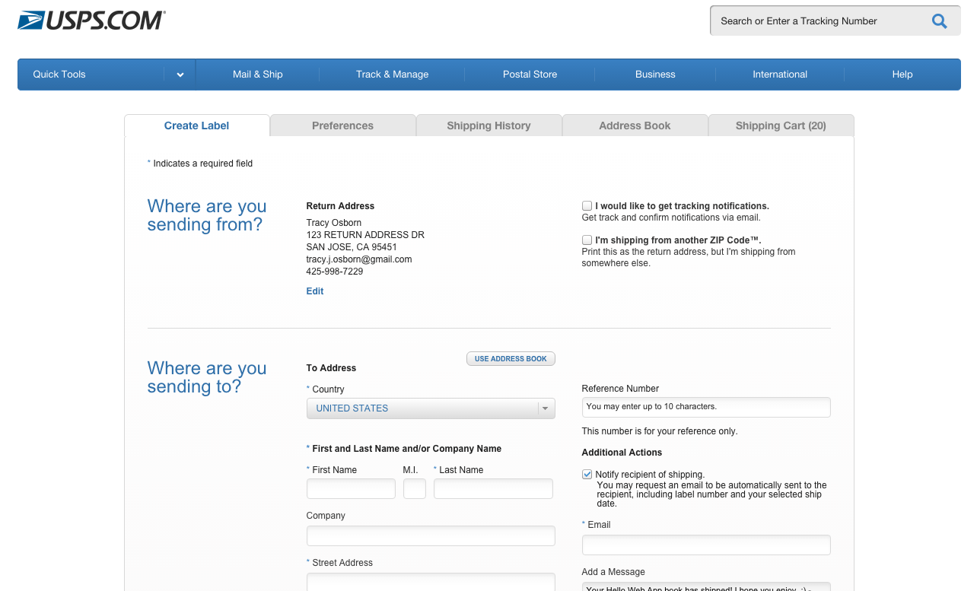
Task: Click the M.I. input field
Action: tap(415, 489)
